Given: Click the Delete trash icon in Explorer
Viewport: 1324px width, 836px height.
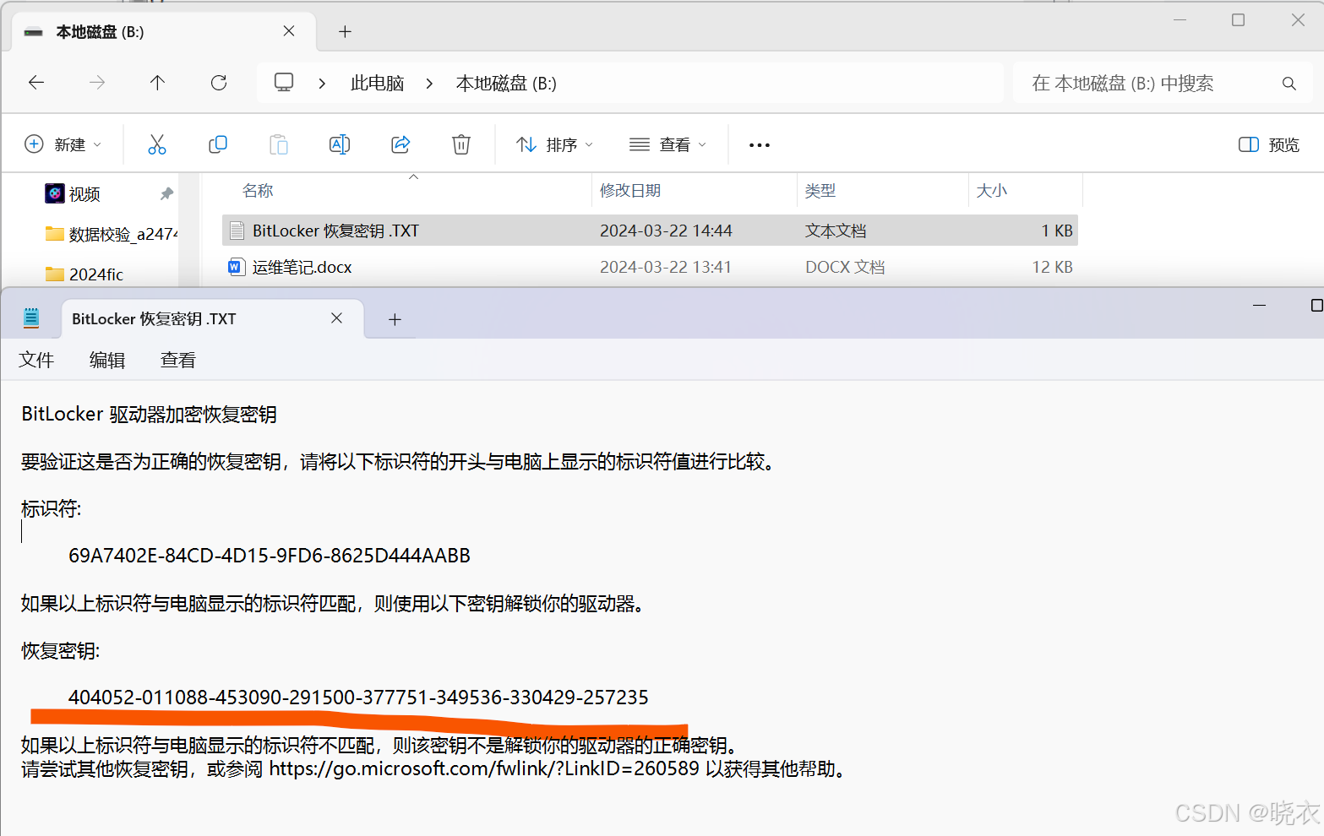Looking at the screenshot, I should tap(461, 144).
